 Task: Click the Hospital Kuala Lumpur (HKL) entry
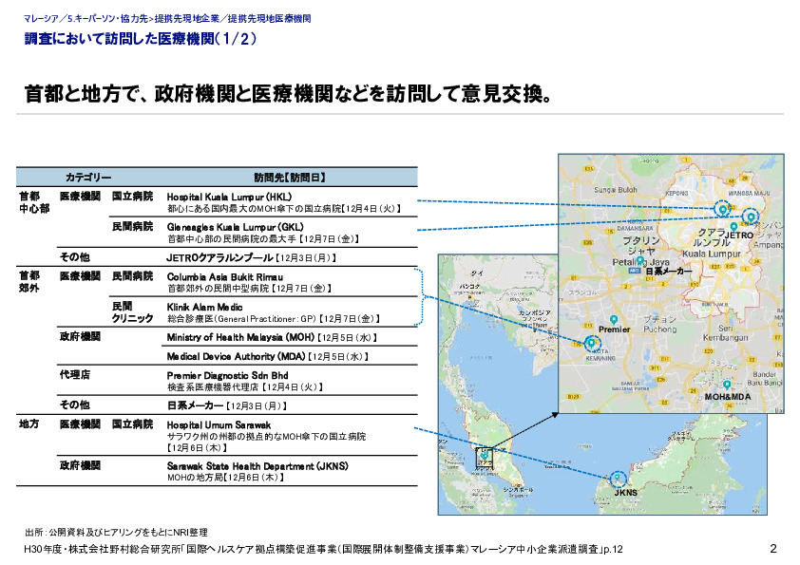pos(229,197)
